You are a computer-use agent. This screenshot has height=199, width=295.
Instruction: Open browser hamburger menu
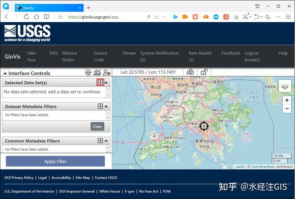[288, 17]
